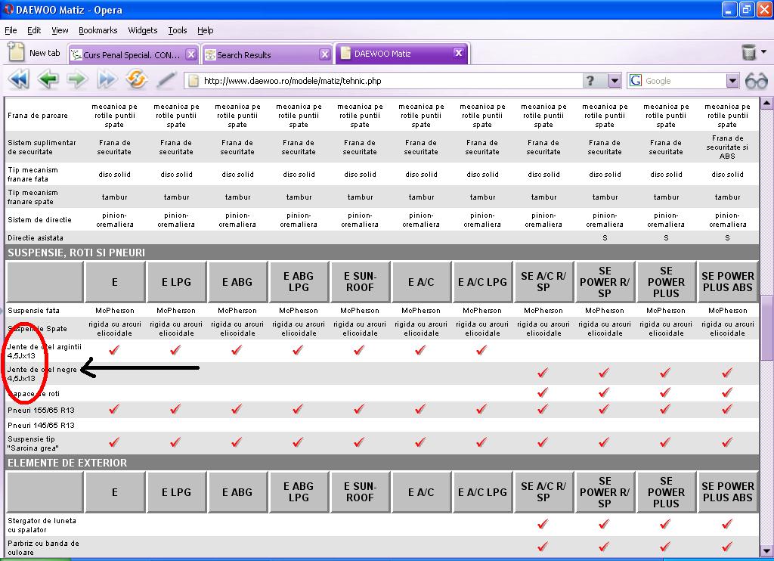Click E A/C LPG header under SUSPENSIE section
Viewport: 774px width, 561px height.
click(x=482, y=282)
